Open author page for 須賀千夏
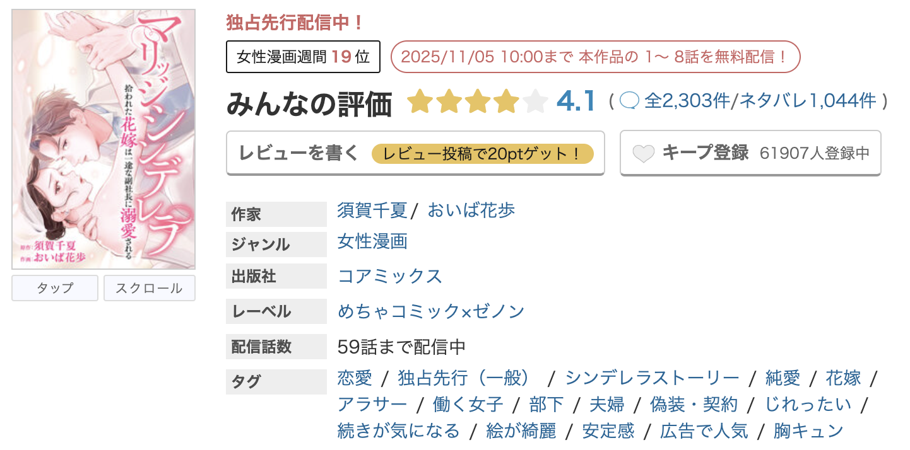 coord(371,210)
